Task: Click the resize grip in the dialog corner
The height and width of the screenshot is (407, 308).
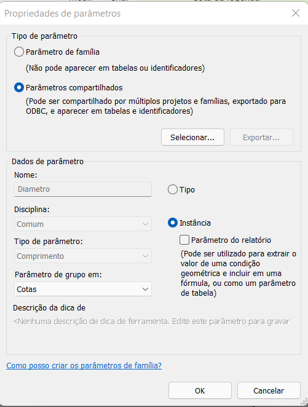Action: (x=304, y=402)
